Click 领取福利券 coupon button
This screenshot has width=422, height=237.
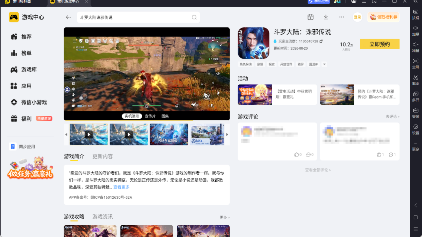[x=383, y=17]
